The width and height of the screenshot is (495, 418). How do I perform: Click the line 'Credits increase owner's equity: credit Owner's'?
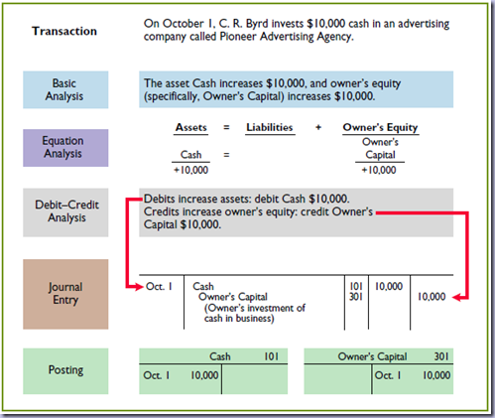point(258,211)
